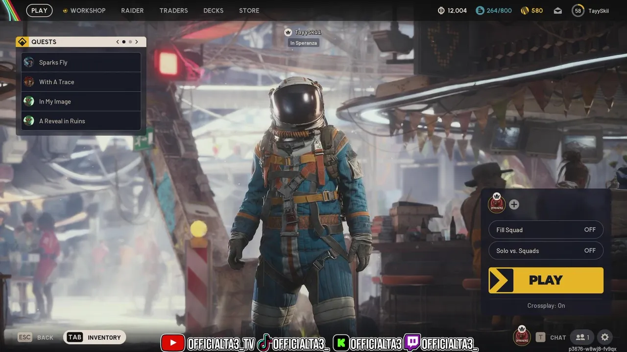The width and height of the screenshot is (627, 352).
Task: Open the mail inbox icon
Action: click(x=558, y=11)
